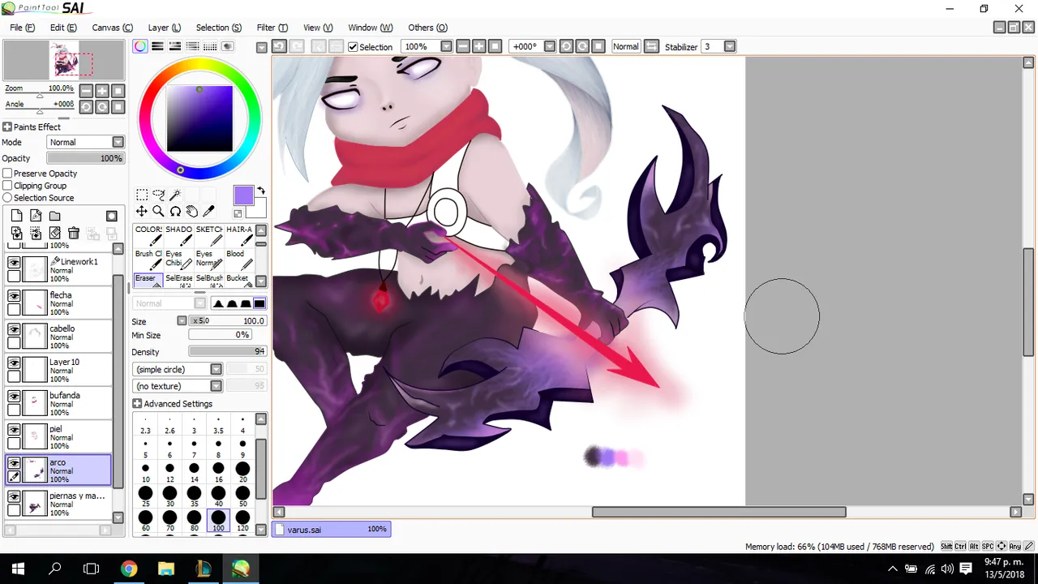Select the rectangular Selection tool
Image resolution: width=1038 pixels, height=584 pixels.
point(142,195)
